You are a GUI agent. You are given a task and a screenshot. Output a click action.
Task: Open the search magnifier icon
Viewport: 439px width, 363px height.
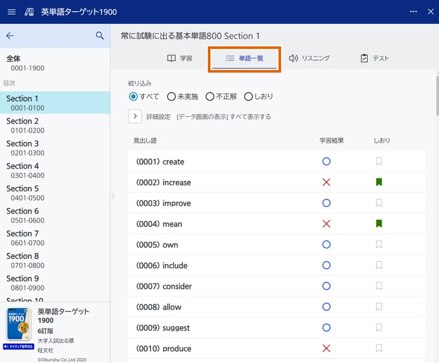[100, 36]
